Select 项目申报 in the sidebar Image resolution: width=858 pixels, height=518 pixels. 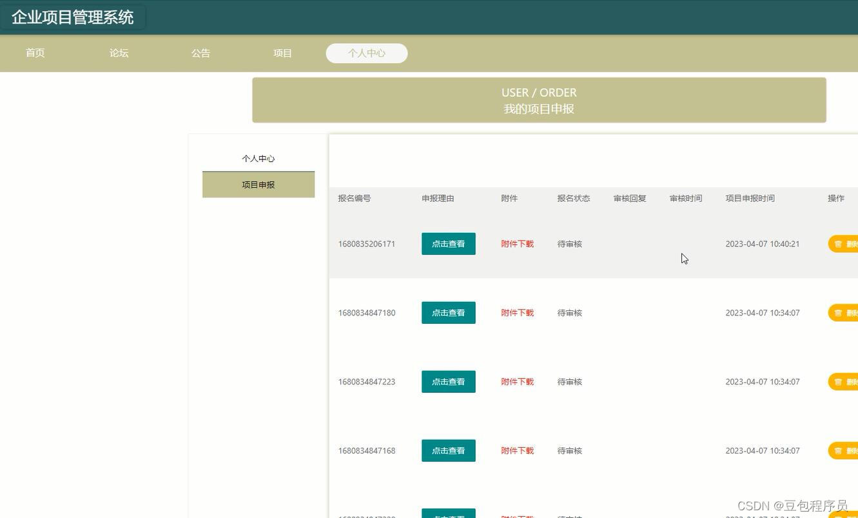pyautogui.click(x=258, y=184)
